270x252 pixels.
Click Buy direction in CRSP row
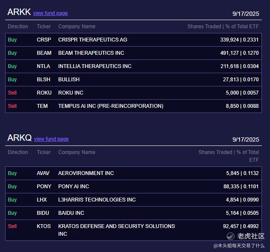coord(12,40)
